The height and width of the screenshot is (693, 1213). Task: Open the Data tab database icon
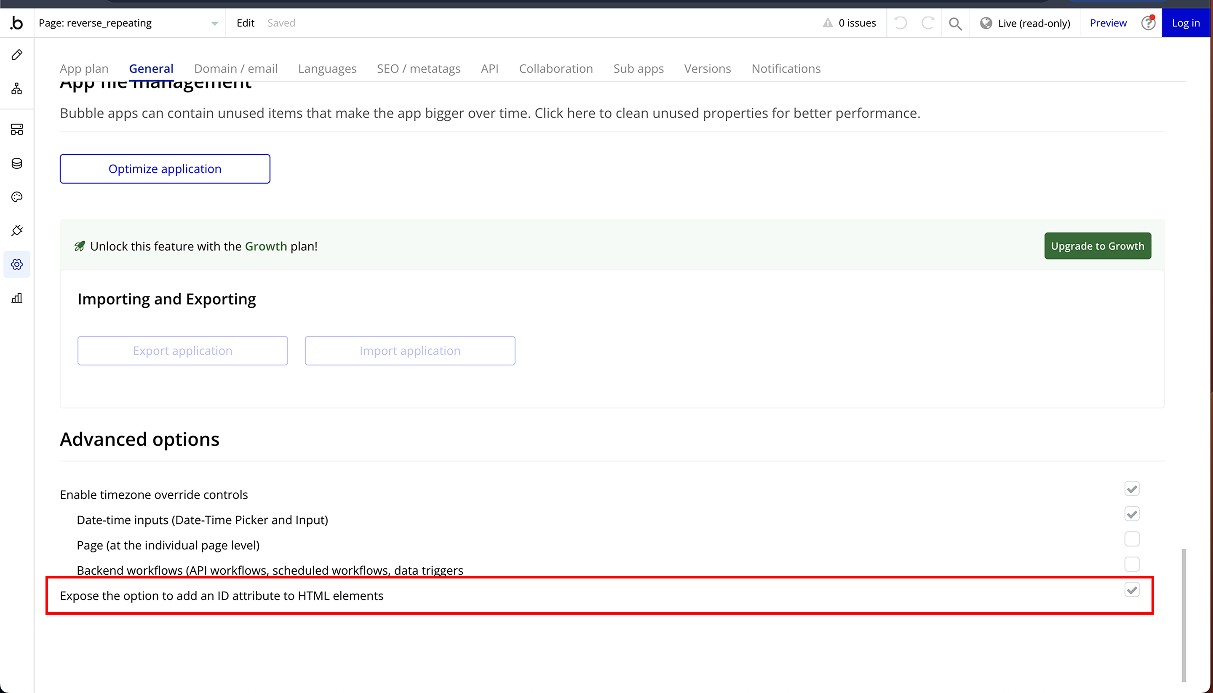[17, 163]
